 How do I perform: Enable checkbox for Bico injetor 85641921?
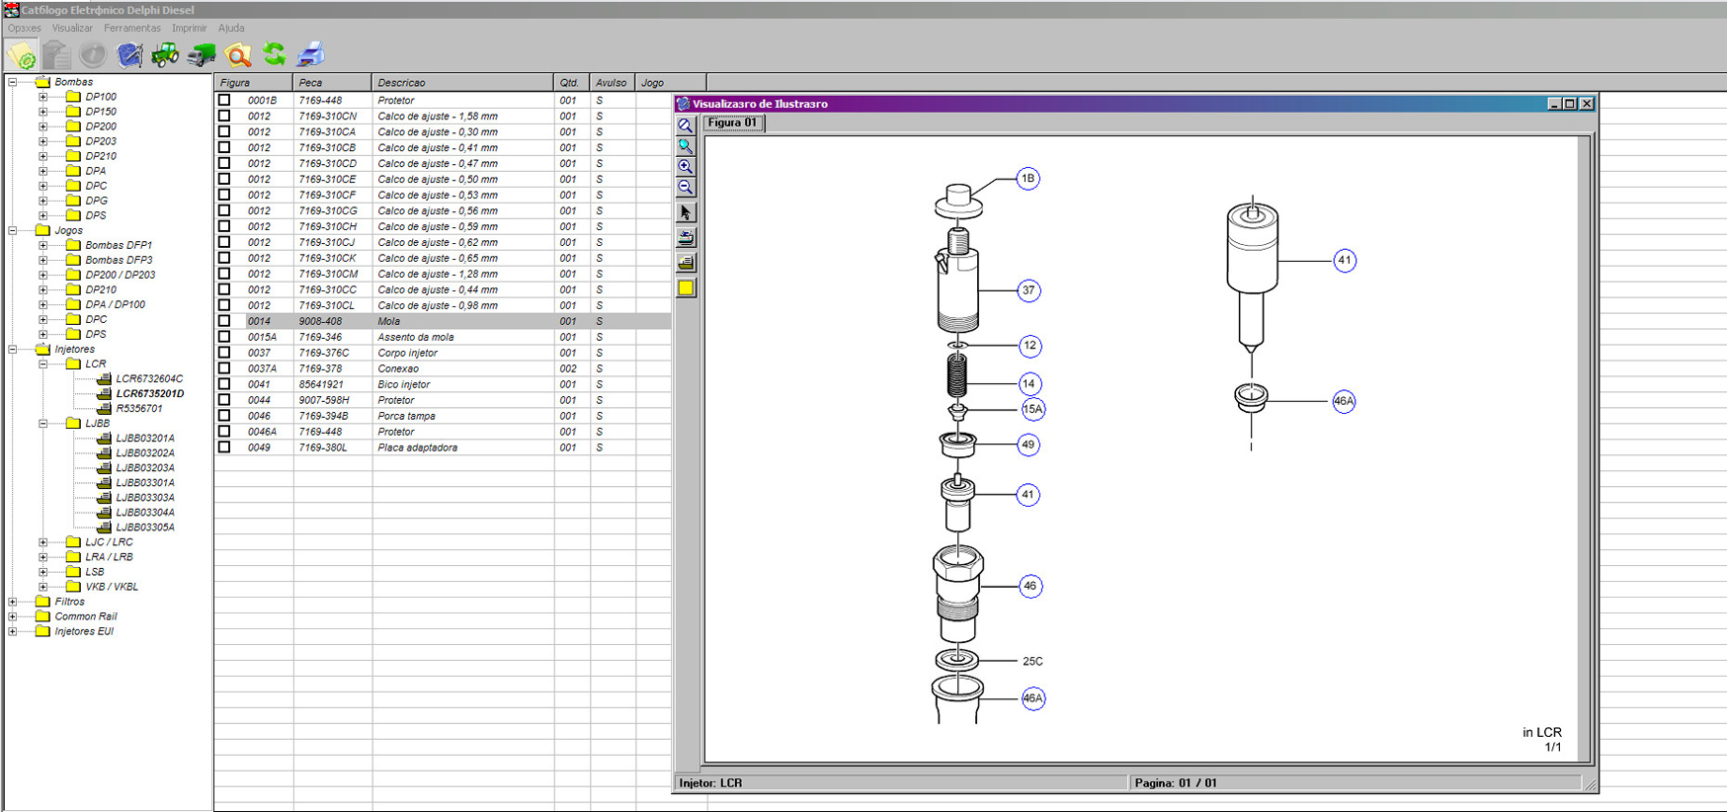tap(224, 384)
